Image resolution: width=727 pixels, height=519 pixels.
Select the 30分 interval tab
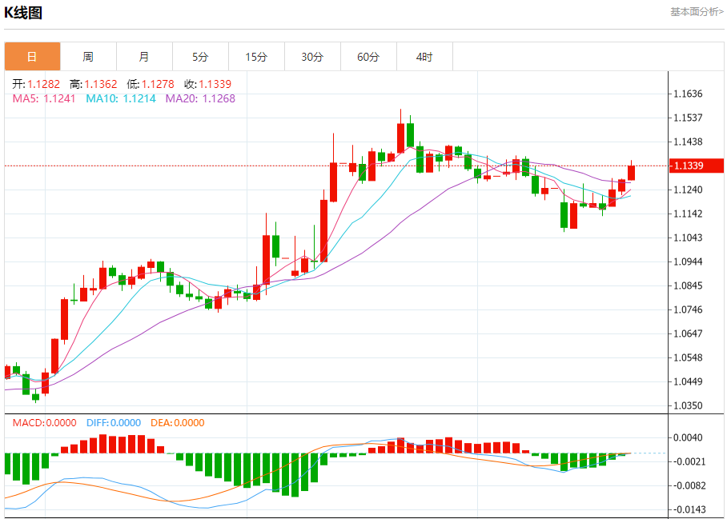(312, 57)
